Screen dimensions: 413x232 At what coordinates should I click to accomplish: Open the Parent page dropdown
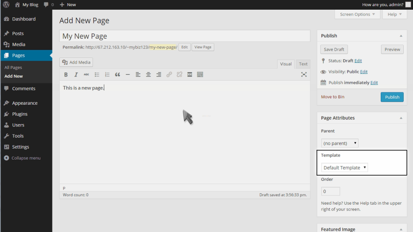pyautogui.click(x=340, y=143)
